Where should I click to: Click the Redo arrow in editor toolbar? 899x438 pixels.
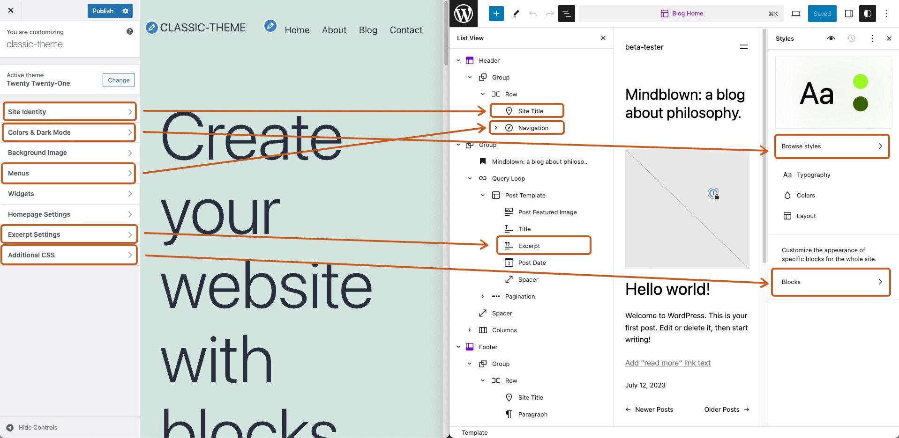(x=549, y=14)
